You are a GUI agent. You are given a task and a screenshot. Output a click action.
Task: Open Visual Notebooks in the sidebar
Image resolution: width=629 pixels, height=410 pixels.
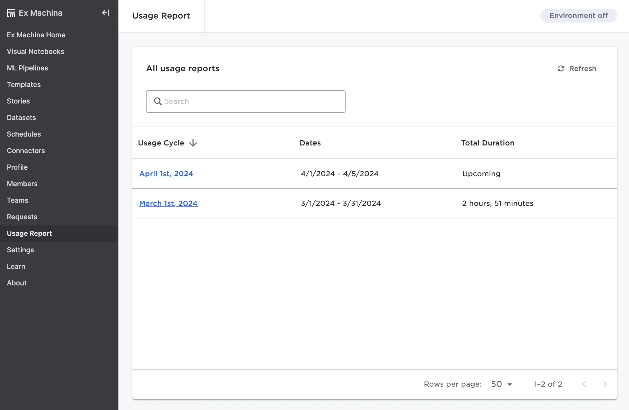coord(35,51)
